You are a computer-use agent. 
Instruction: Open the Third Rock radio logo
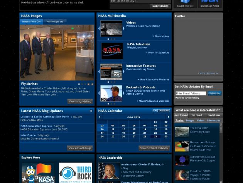click(x=76, y=173)
